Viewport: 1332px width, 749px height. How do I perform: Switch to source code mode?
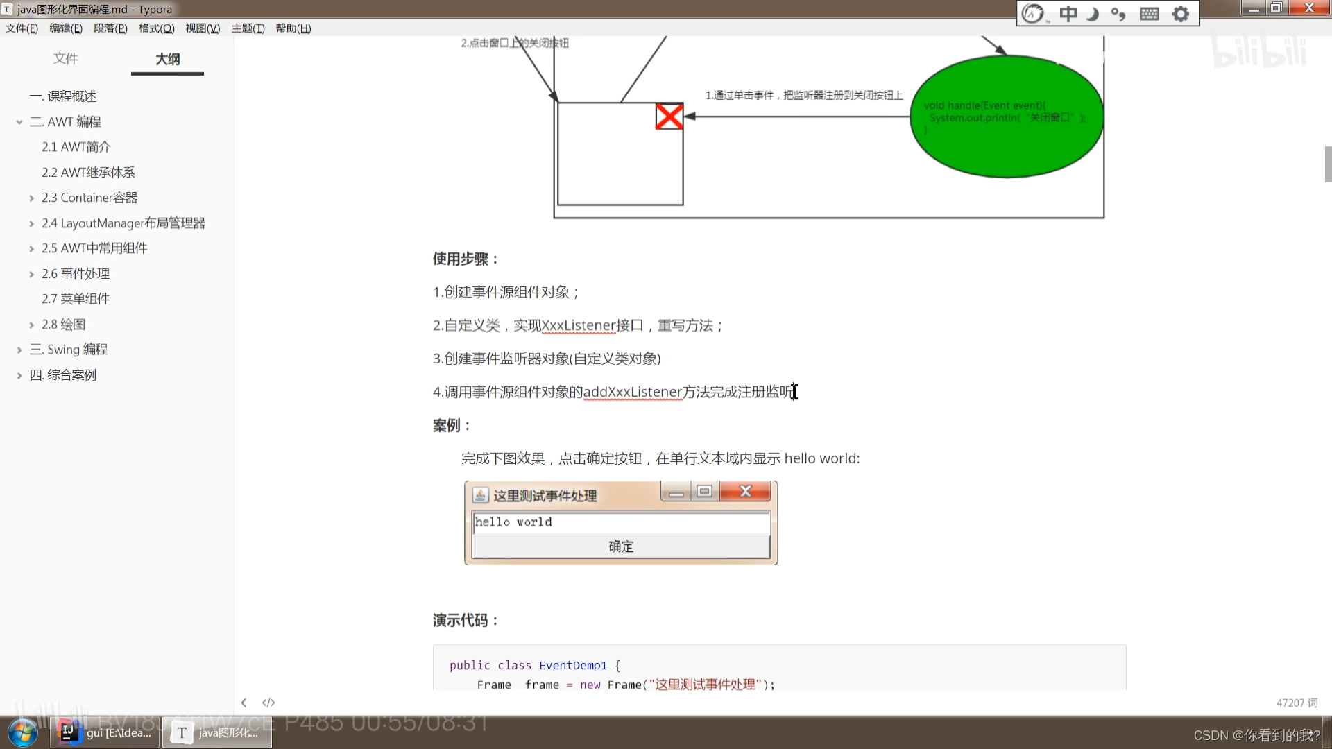pos(268,703)
